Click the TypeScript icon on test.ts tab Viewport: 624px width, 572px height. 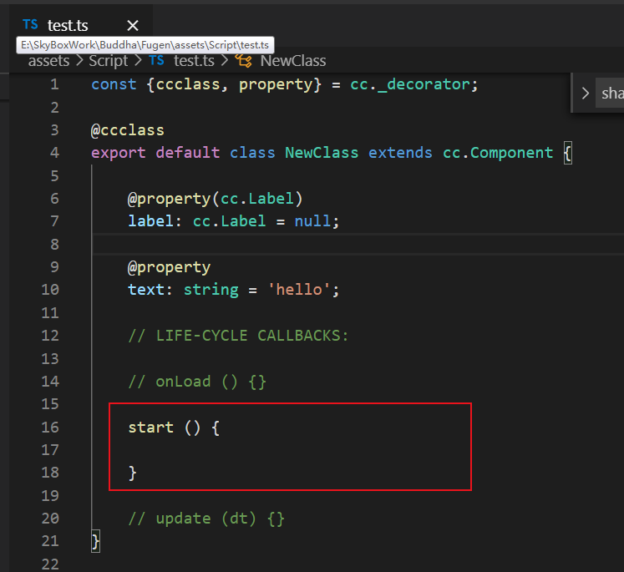pos(30,25)
